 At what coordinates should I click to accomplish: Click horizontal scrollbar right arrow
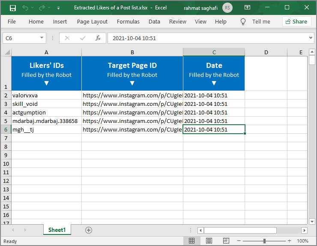[x=304, y=230]
